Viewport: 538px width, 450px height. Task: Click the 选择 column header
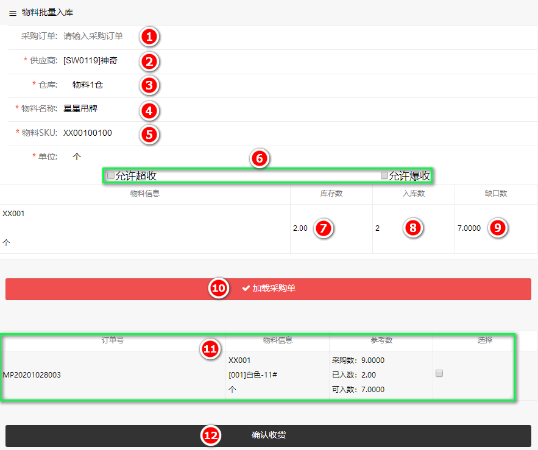point(485,340)
